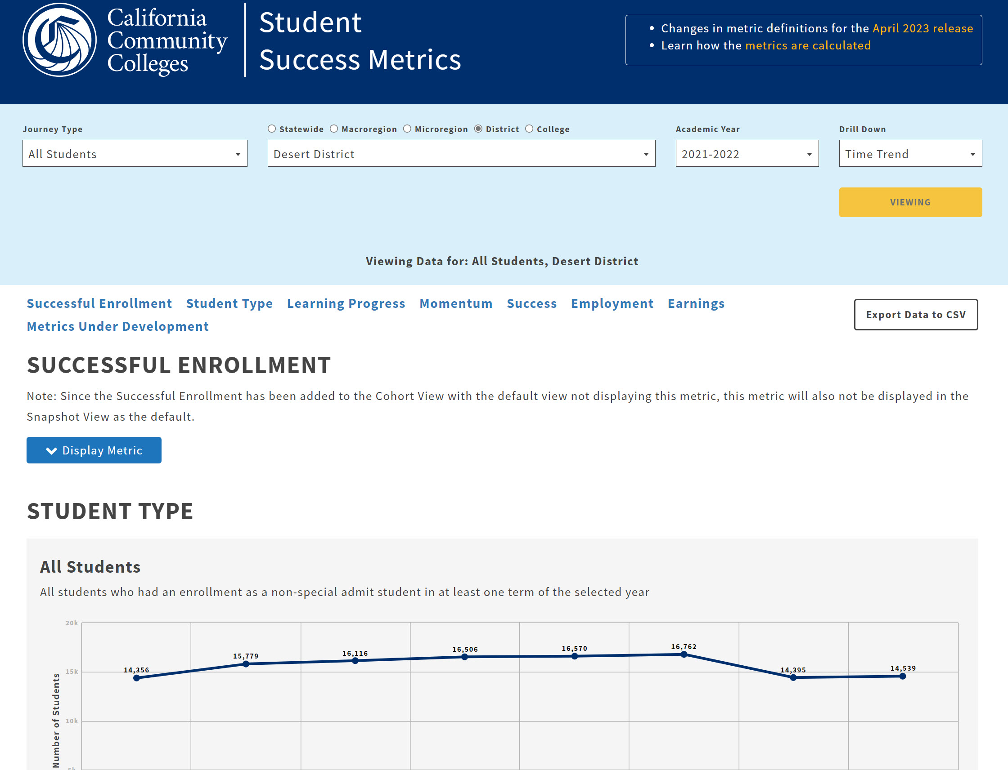Select the District radio button

(478, 129)
